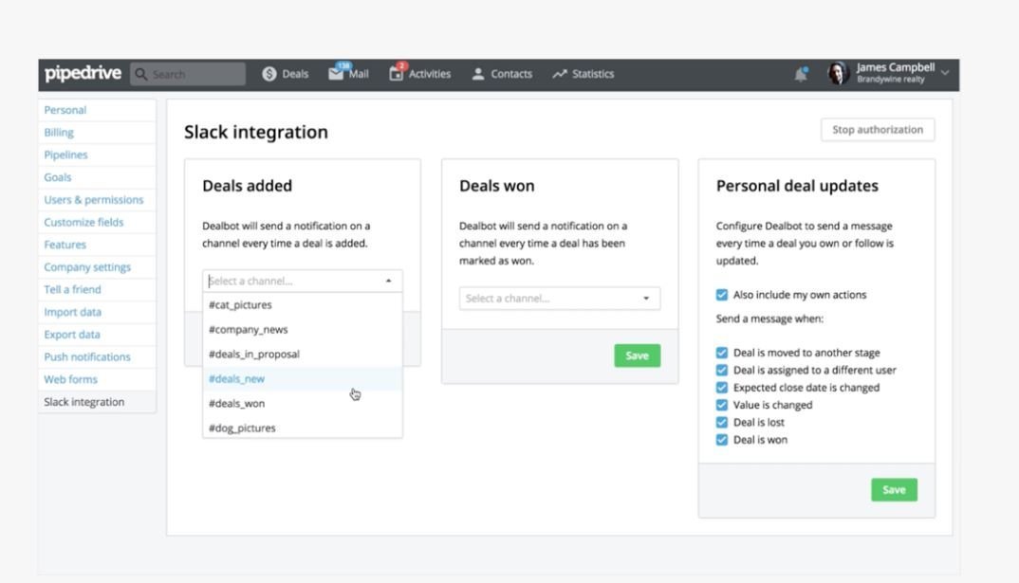Toggle Deal is assigned to a different user
1019x583 pixels.
point(721,370)
